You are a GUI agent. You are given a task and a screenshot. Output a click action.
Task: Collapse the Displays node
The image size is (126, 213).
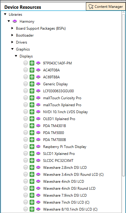click(16, 56)
